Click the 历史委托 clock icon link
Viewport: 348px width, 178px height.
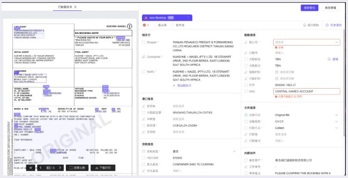click(x=327, y=25)
